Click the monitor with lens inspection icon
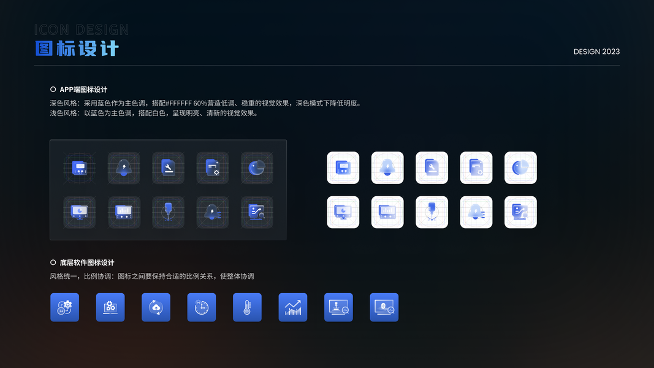The height and width of the screenshot is (368, 654). (384, 307)
